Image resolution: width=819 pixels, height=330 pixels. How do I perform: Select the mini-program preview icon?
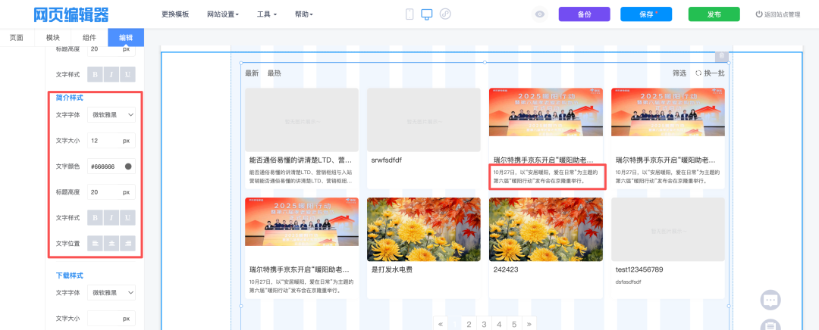445,14
